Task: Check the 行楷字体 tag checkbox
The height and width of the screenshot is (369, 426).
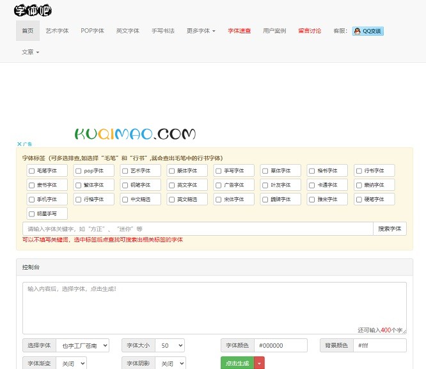Action: point(78,199)
